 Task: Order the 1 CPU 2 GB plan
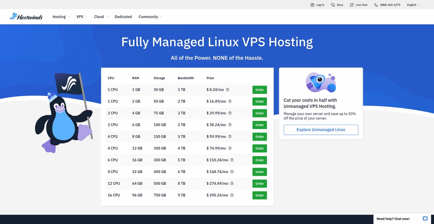click(x=260, y=102)
